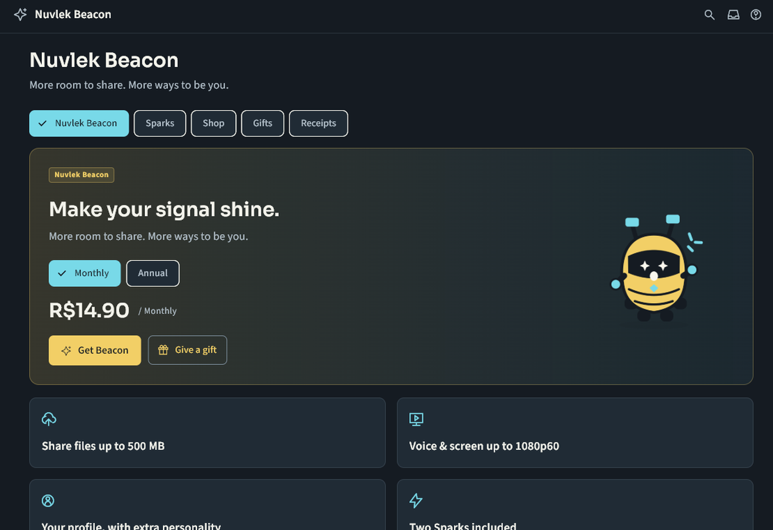The height and width of the screenshot is (530, 773).
Task: Click the Get Beacon button
Action: tap(95, 350)
